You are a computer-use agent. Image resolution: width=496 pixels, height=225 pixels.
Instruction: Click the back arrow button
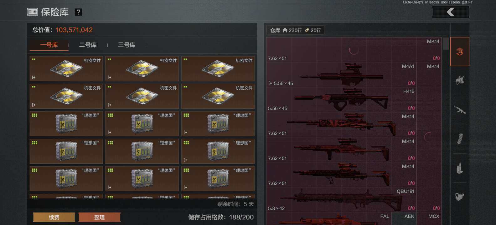tap(451, 12)
